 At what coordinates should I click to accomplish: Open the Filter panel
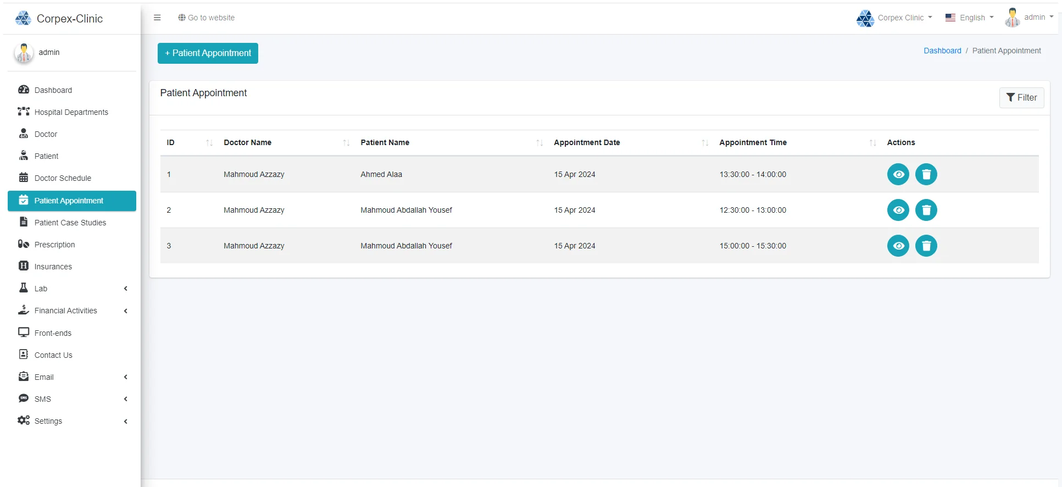click(x=1021, y=98)
